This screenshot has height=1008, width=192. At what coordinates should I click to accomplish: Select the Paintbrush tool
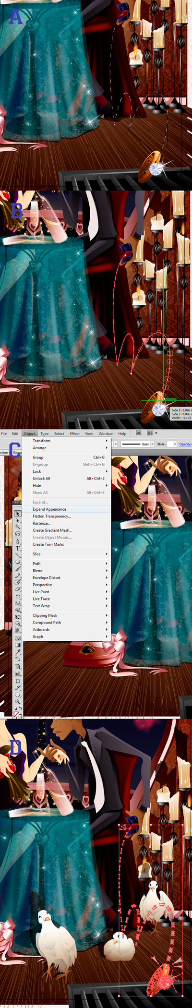18,568
